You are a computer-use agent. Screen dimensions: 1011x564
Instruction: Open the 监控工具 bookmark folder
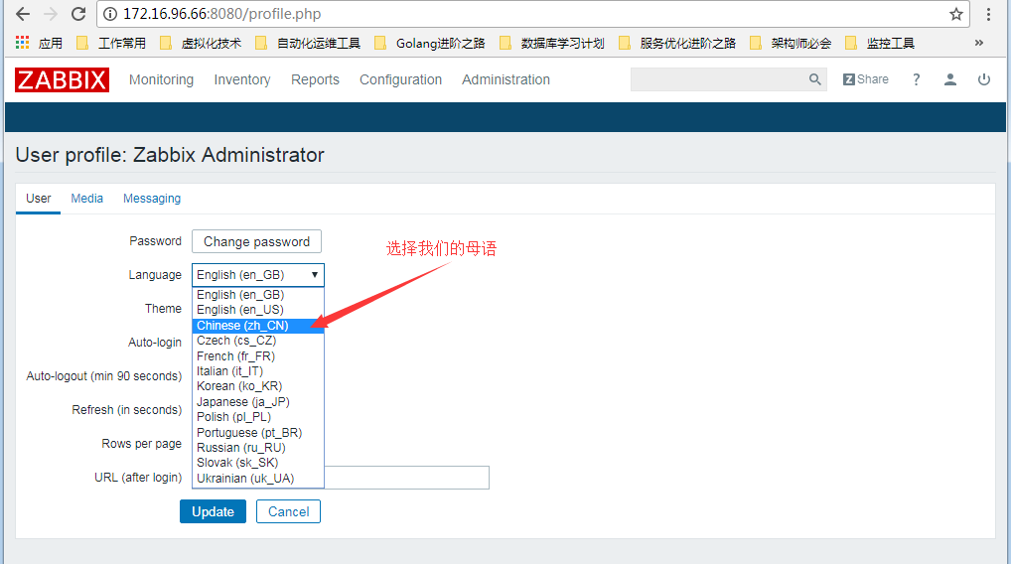point(880,43)
